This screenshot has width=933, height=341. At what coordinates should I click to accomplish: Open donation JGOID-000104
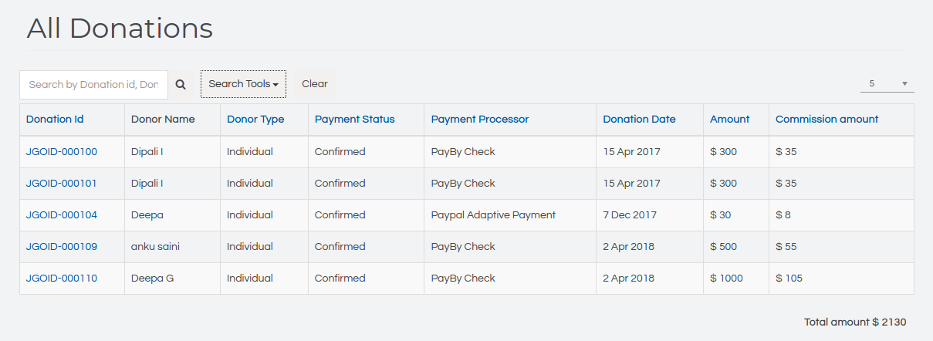(x=62, y=215)
